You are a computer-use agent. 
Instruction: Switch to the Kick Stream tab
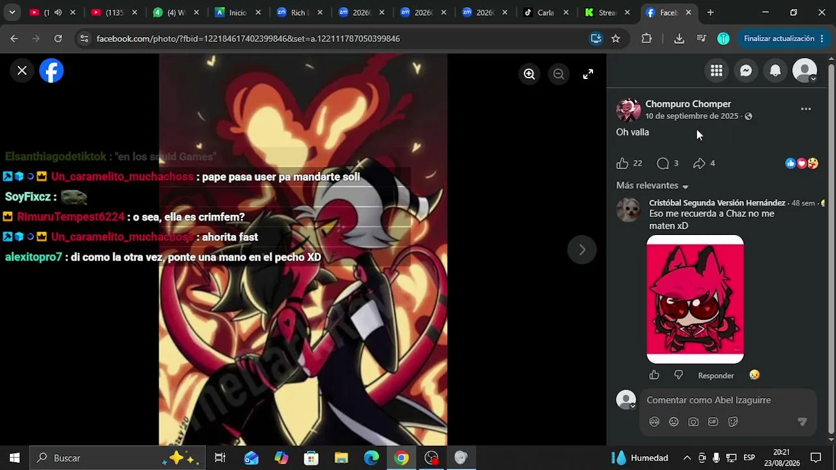[607, 12]
